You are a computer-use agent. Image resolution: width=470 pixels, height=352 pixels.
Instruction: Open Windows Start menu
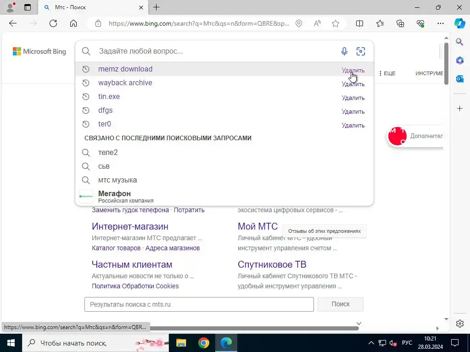pos(11,343)
